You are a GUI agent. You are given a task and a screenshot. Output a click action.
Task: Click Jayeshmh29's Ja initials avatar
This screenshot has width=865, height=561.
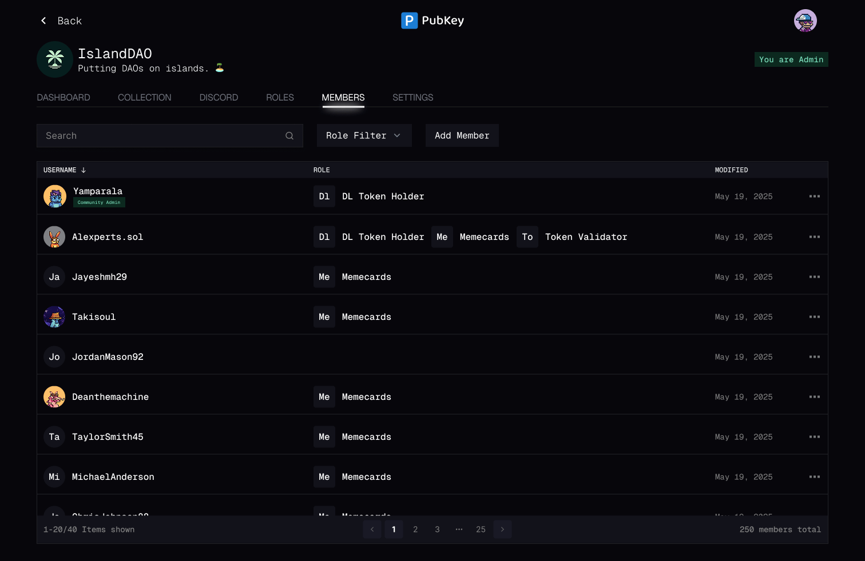(54, 277)
